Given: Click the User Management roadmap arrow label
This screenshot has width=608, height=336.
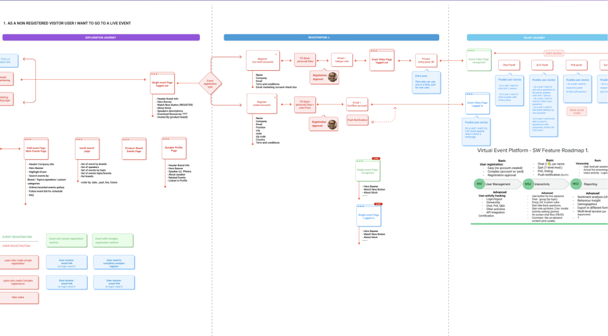Looking at the screenshot, I should [x=498, y=184].
